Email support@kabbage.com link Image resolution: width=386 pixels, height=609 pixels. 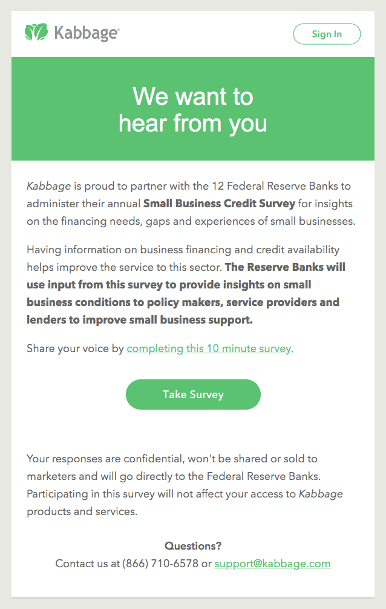click(272, 564)
